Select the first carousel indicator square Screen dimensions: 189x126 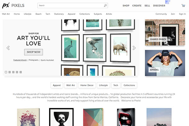point(6,72)
